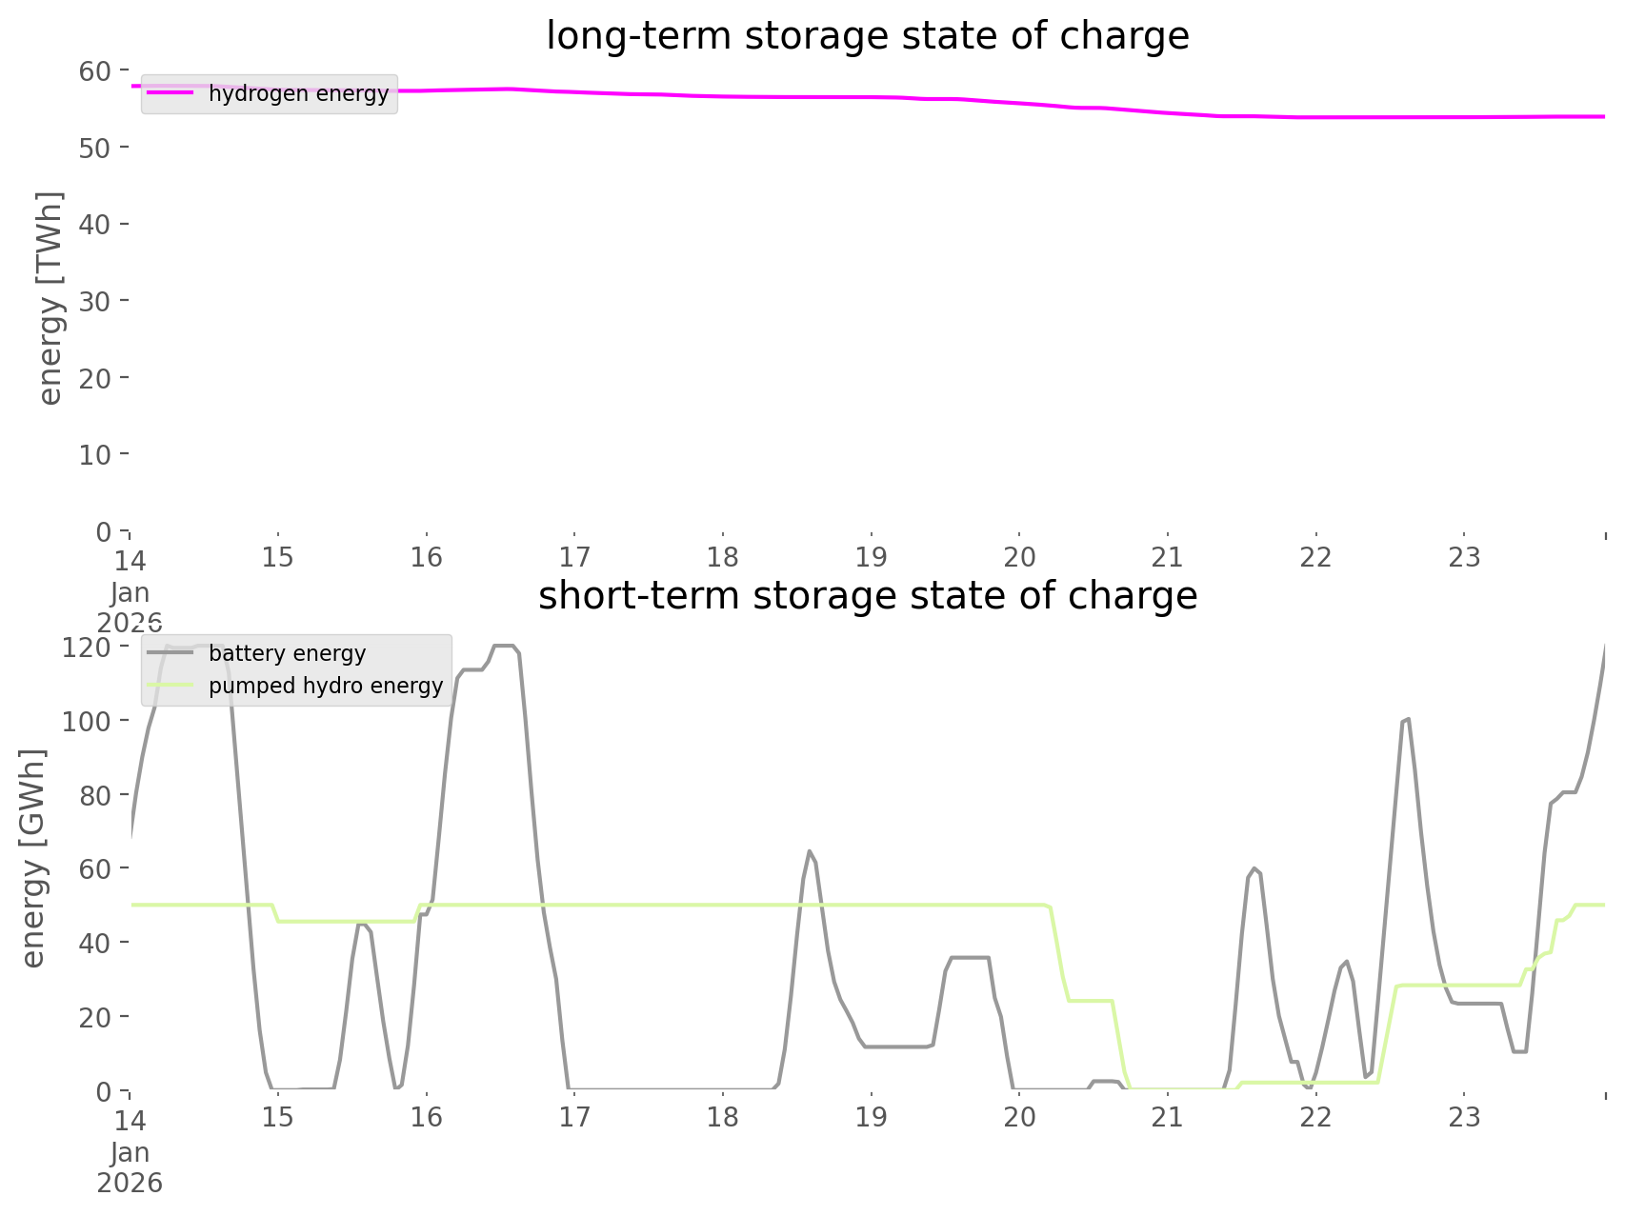Click the "energy [GWh]" y-axis label
The width and height of the screenshot is (1625, 1216).
click(33, 858)
